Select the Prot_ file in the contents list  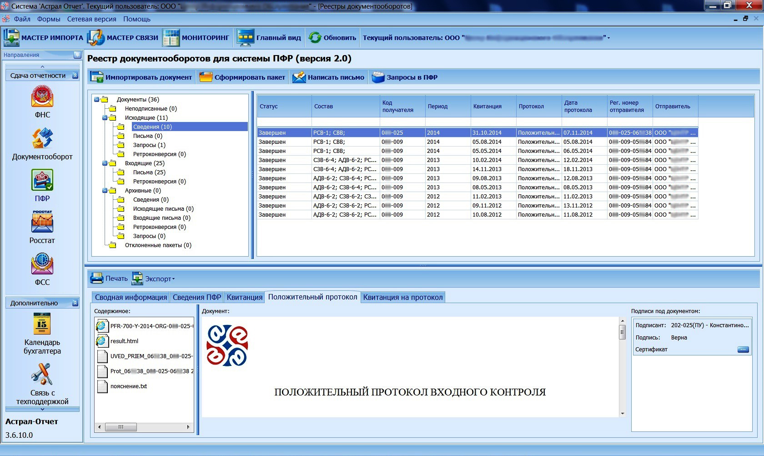point(145,371)
